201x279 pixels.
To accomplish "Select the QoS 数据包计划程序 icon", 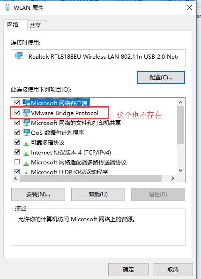I will pos(26,132).
